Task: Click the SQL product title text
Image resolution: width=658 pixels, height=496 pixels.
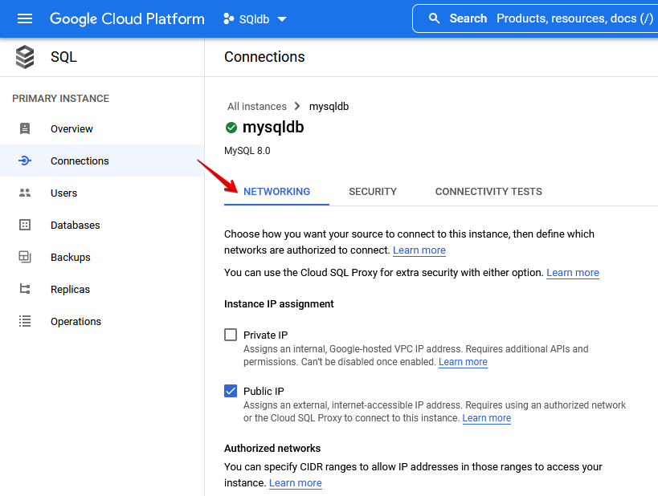Action: pyautogui.click(x=63, y=57)
